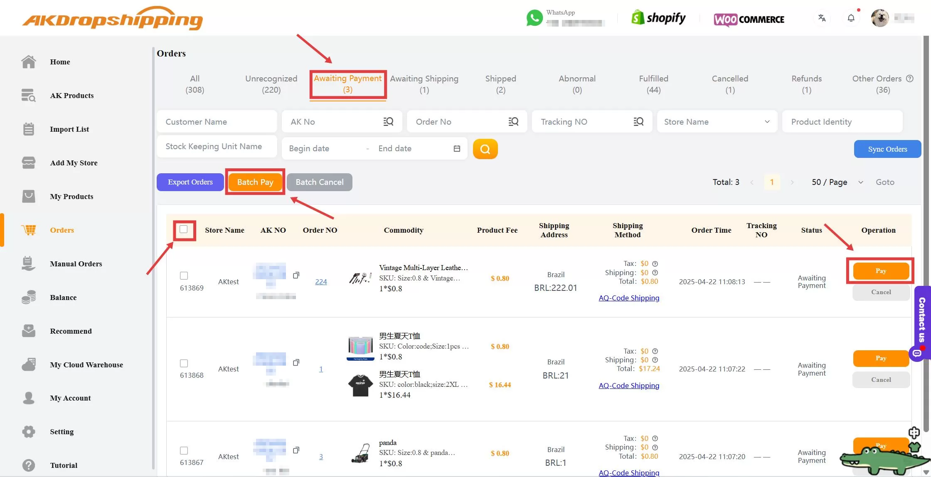Image resolution: width=931 pixels, height=477 pixels.
Task: Click the next page chevron
Action: coord(792,182)
